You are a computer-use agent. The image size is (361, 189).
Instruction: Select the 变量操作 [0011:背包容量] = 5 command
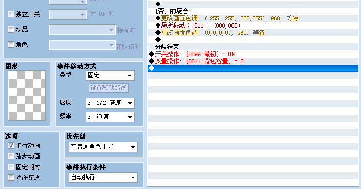[x=253, y=61]
